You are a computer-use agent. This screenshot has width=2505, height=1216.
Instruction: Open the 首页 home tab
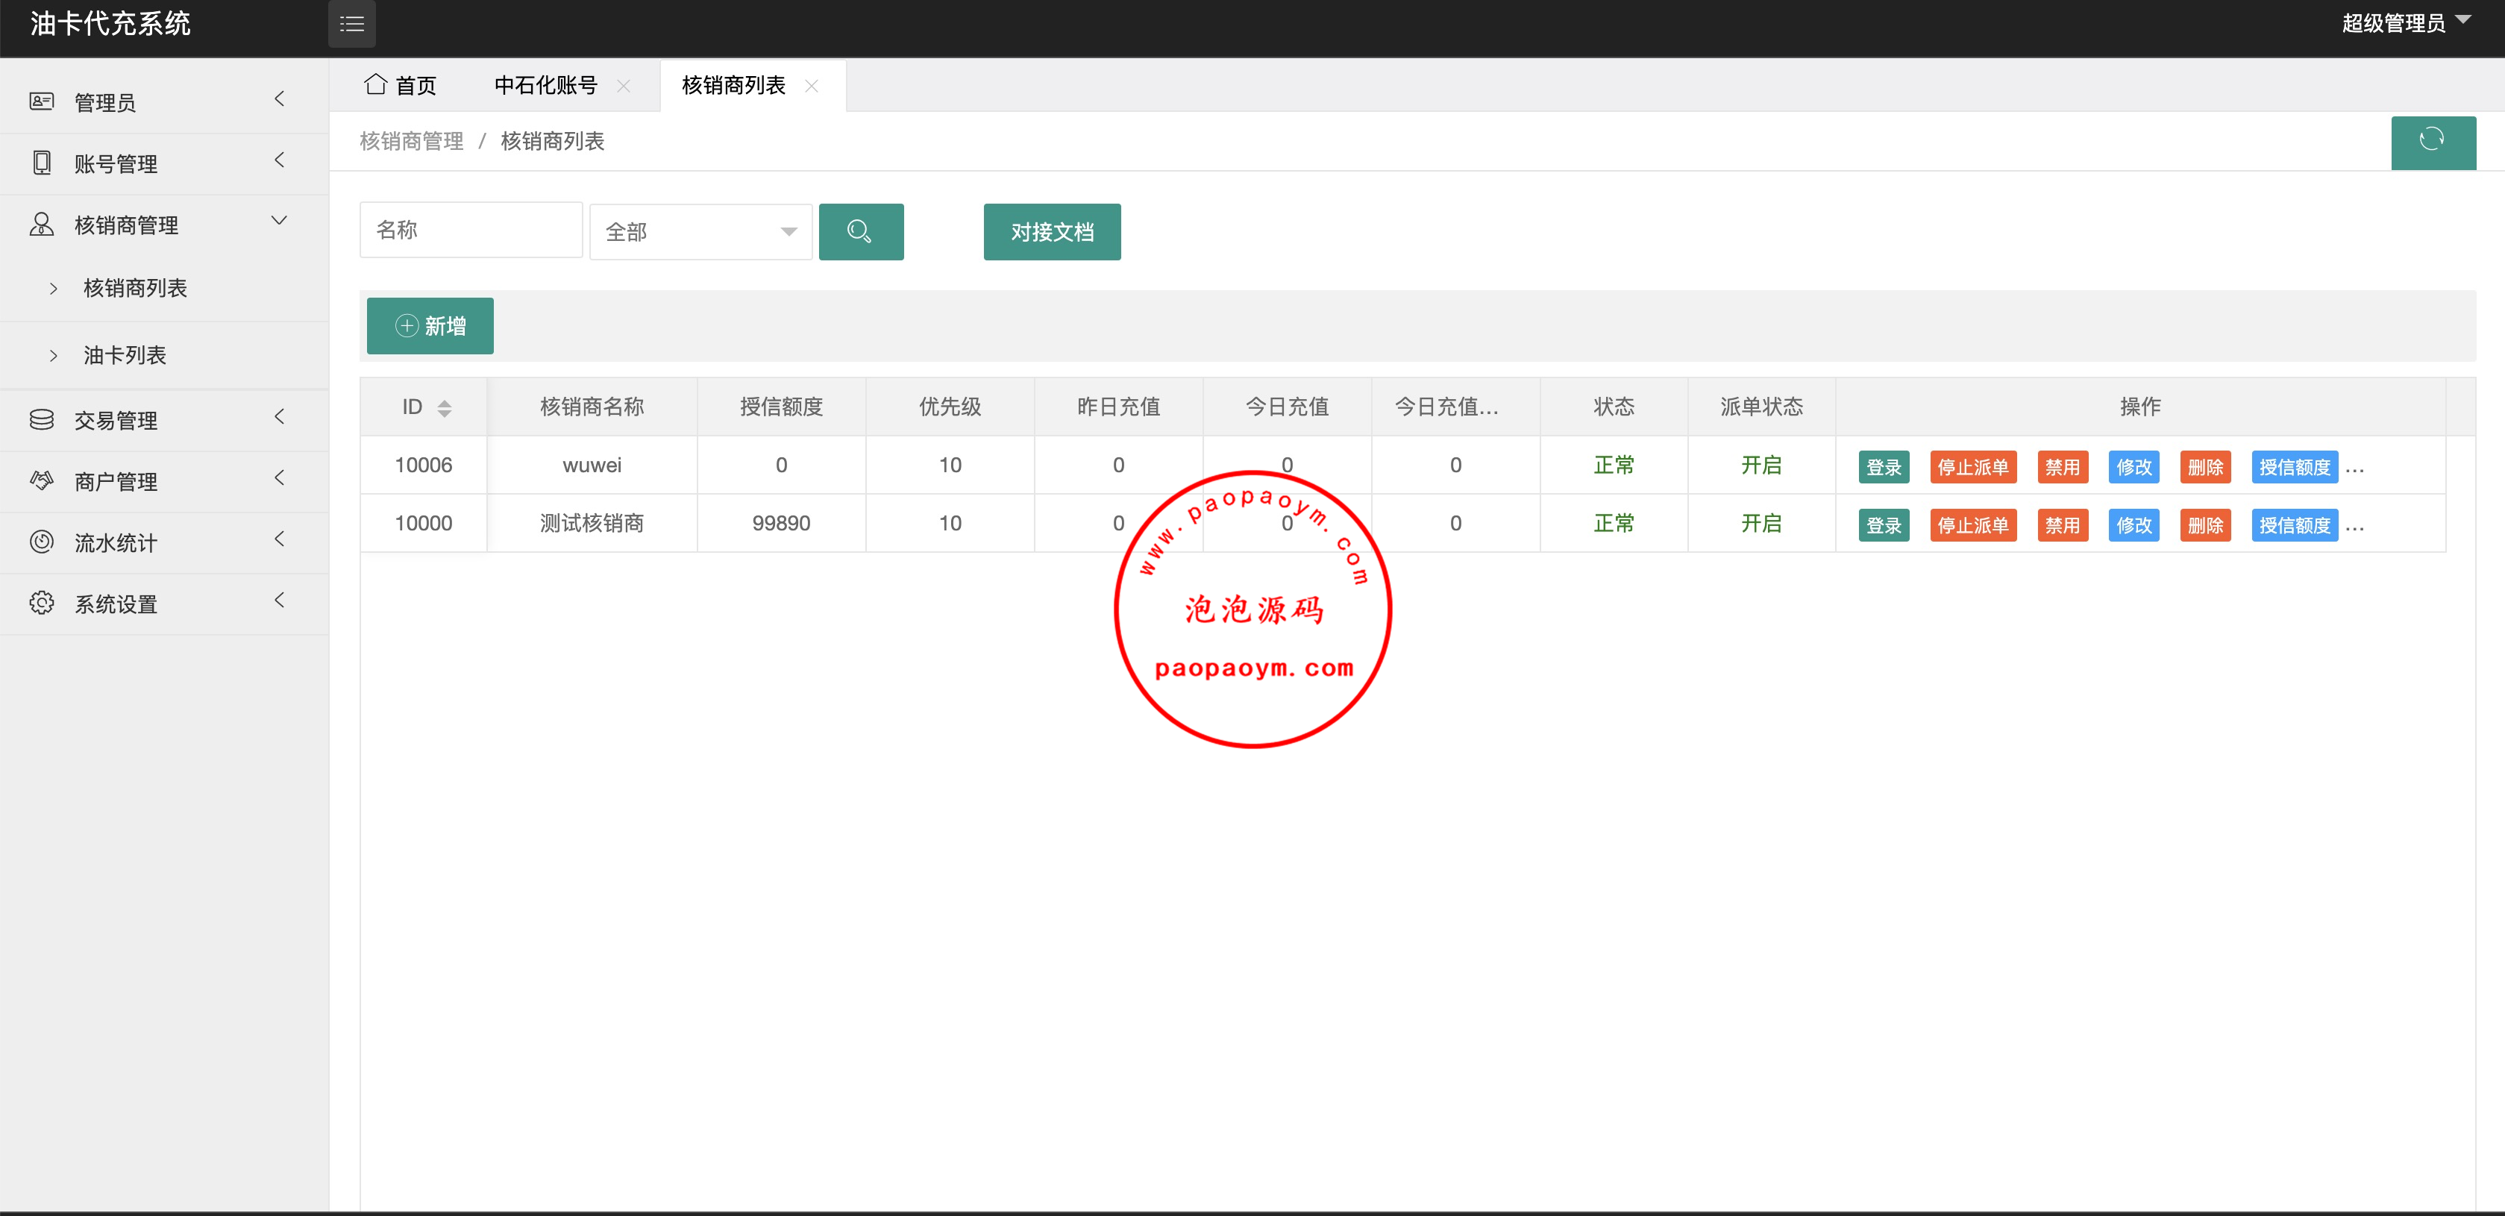[401, 86]
